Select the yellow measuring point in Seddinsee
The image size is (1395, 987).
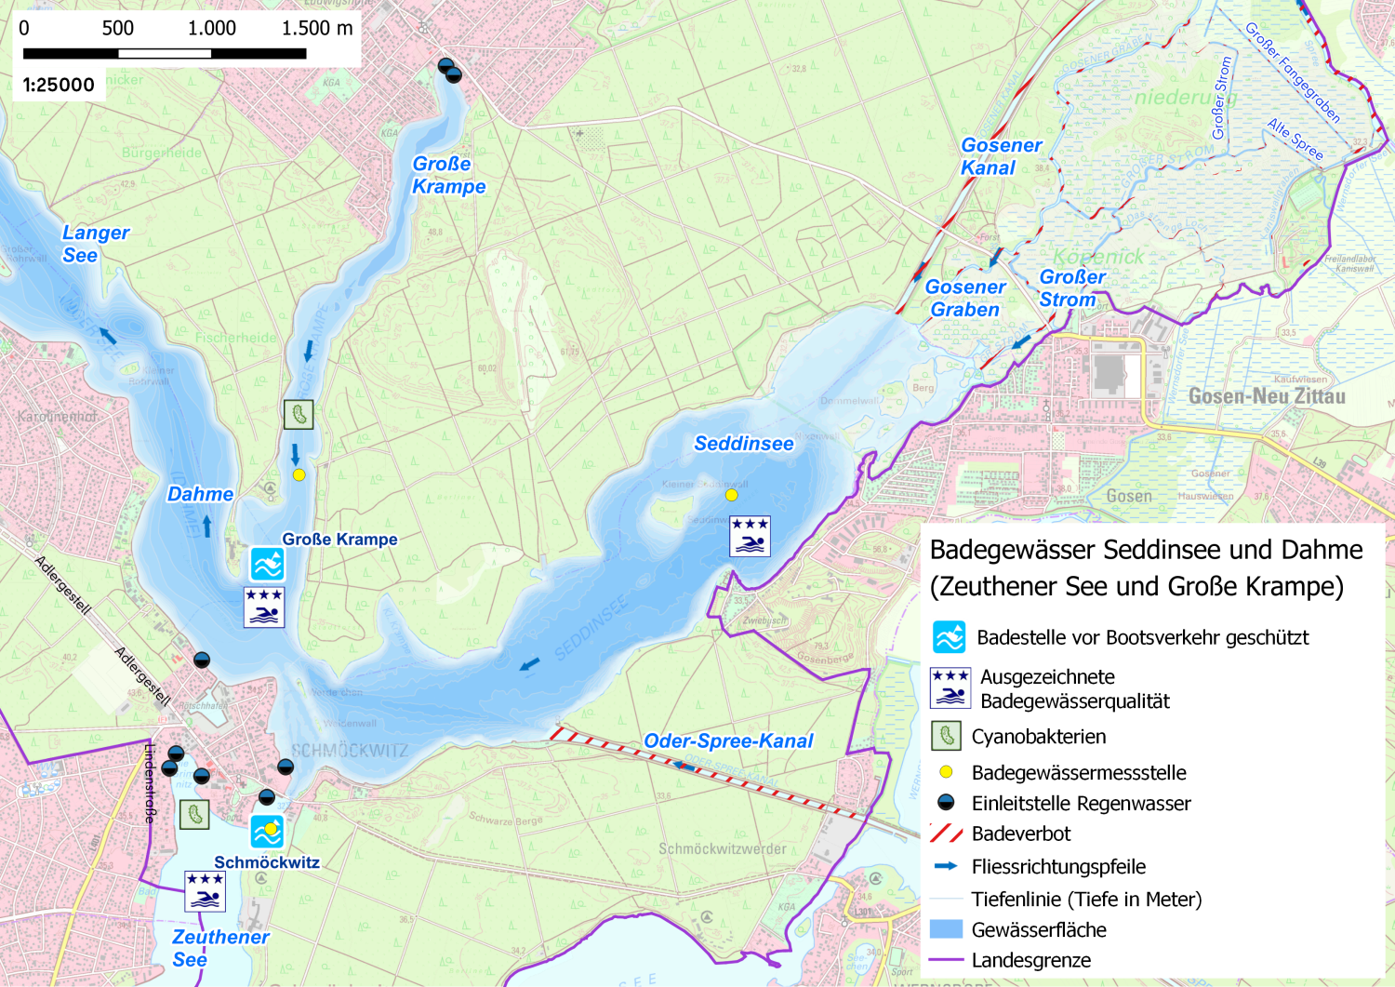pos(732,495)
